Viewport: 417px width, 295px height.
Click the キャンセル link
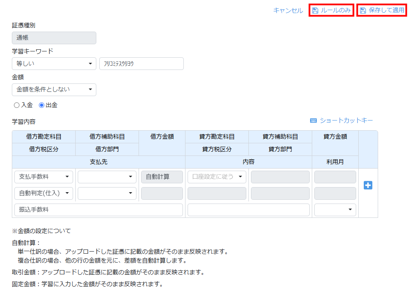[288, 11]
